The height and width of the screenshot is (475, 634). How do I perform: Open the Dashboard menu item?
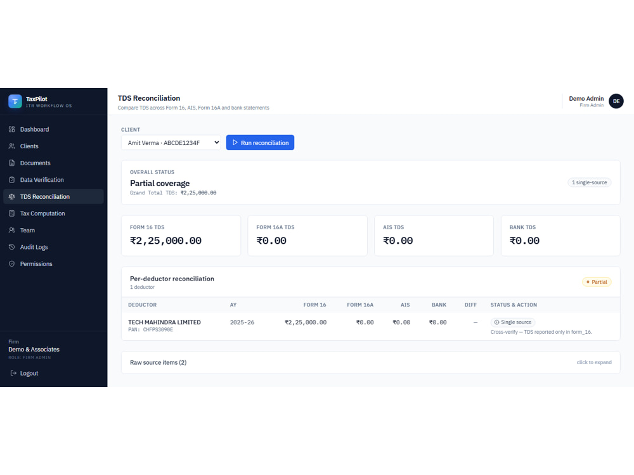coord(53,129)
